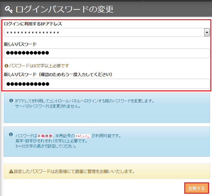
Task: Click the highlighted 半角英数 text
Action: tap(45, 136)
